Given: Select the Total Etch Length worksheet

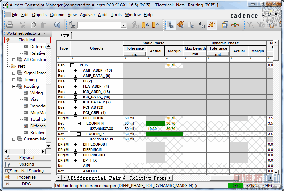Looking at the screenshot, I should pos(38,119).
